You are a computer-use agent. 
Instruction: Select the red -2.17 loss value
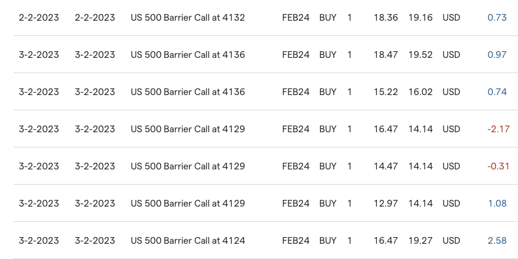(x=498, y=129)
